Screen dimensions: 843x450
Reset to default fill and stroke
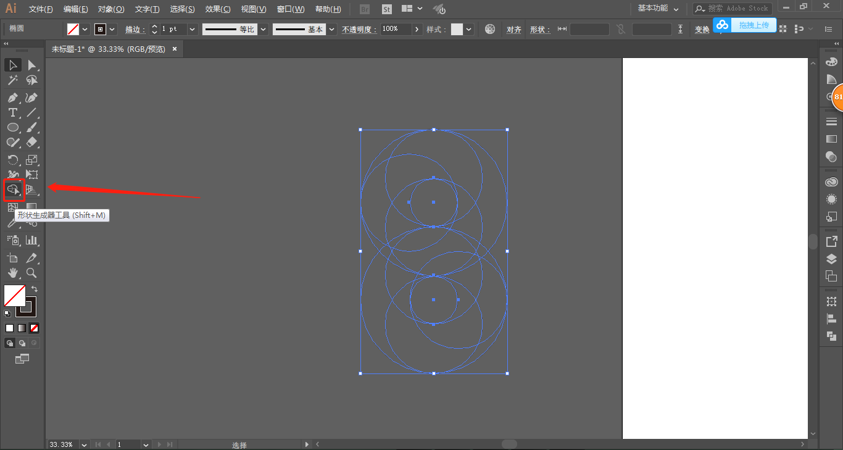coord(7,314)
